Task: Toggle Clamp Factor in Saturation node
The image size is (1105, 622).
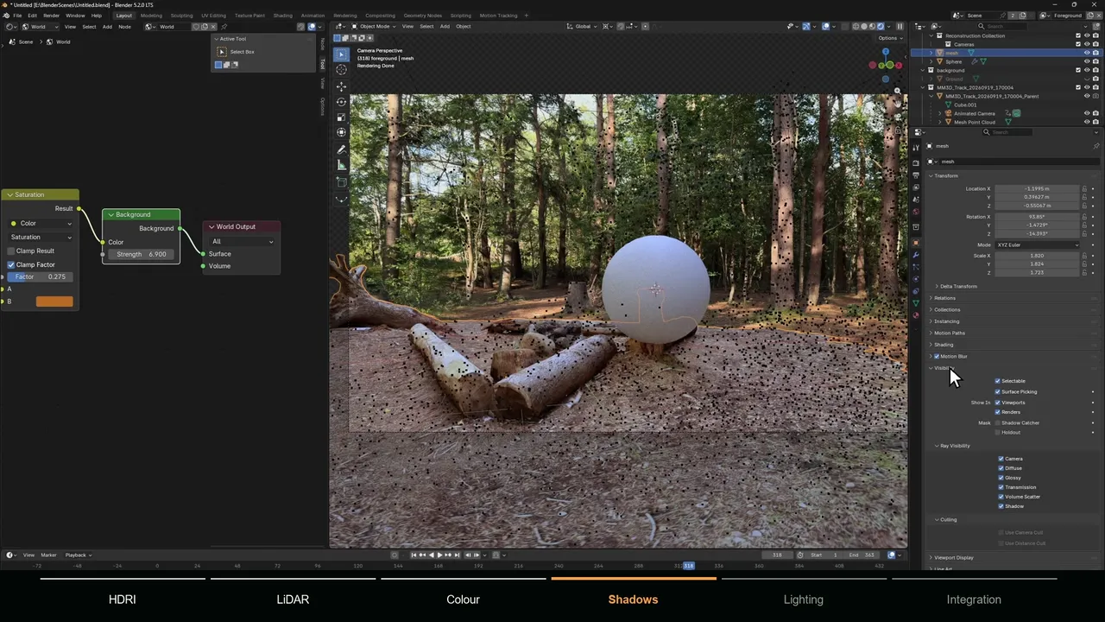Action: pos(11,264)
